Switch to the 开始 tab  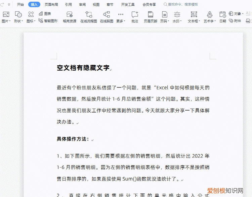pos(20,4)
